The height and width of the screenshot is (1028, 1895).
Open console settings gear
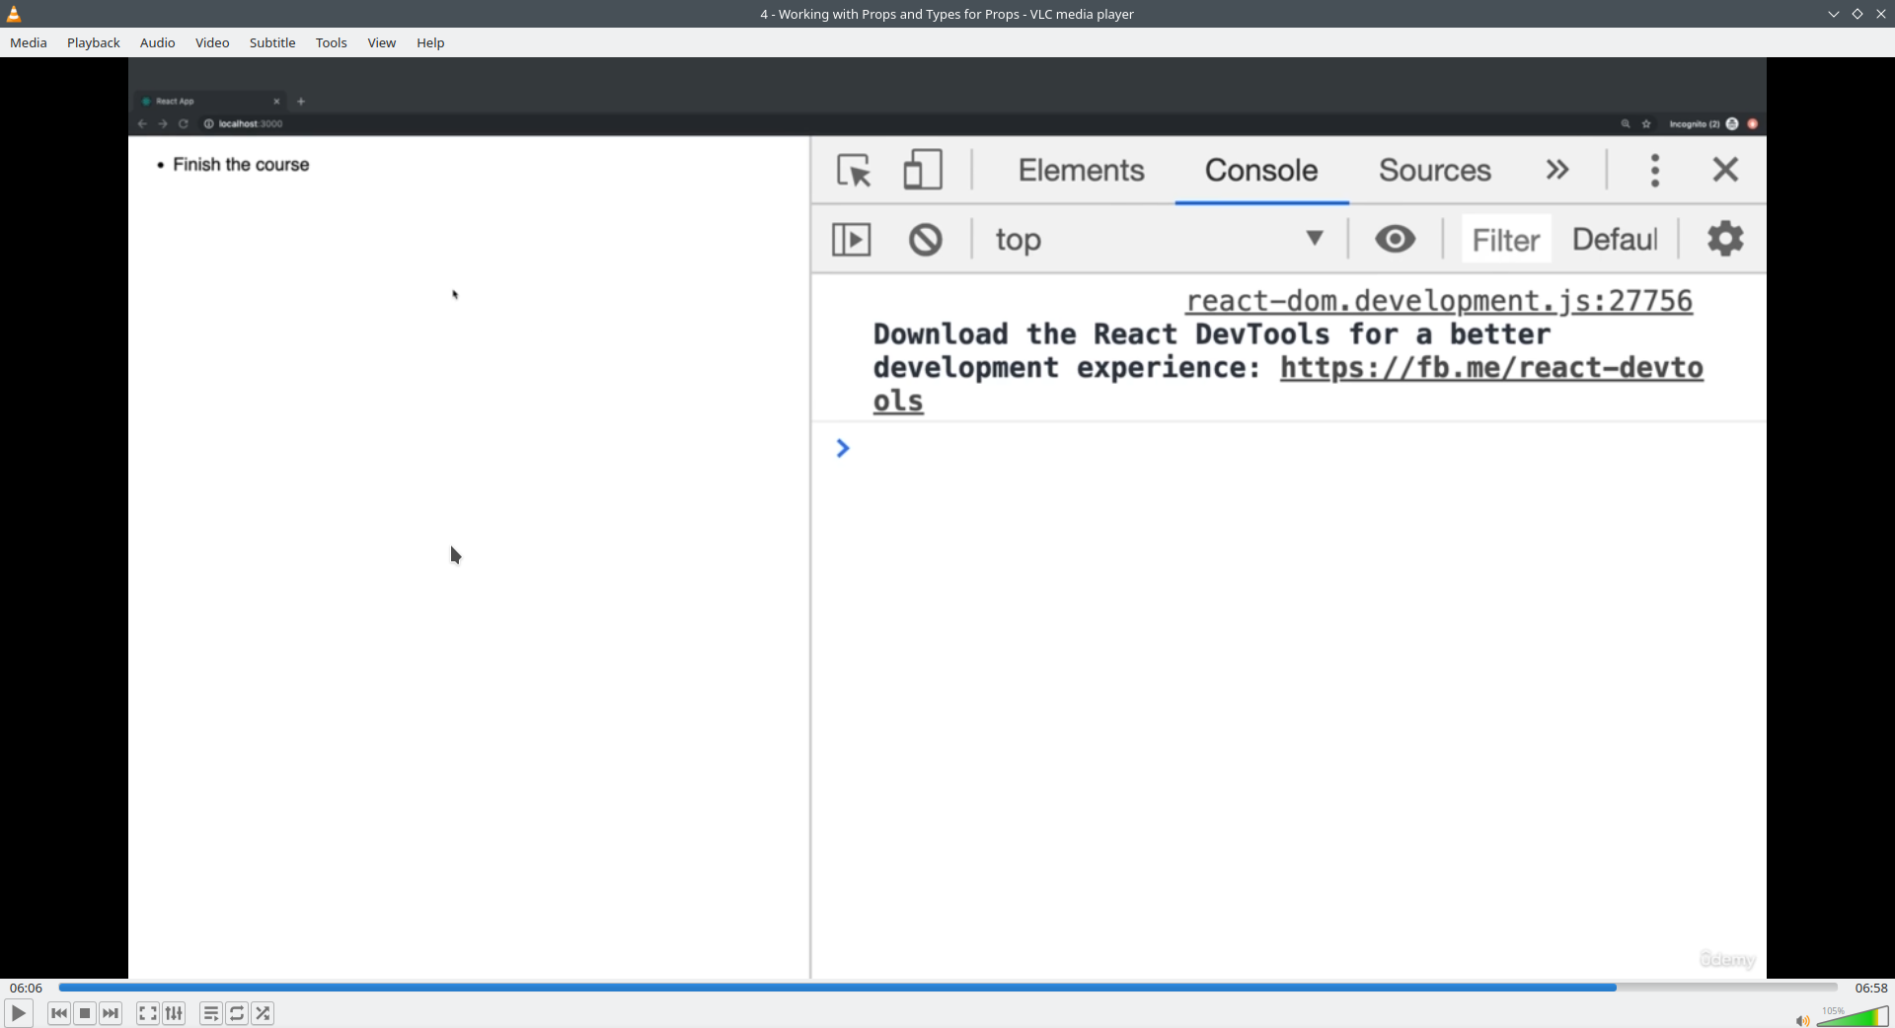[1725, 239]
